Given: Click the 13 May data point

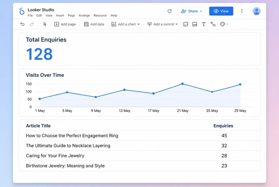Looking at the screenshot, I should (124, 90).
